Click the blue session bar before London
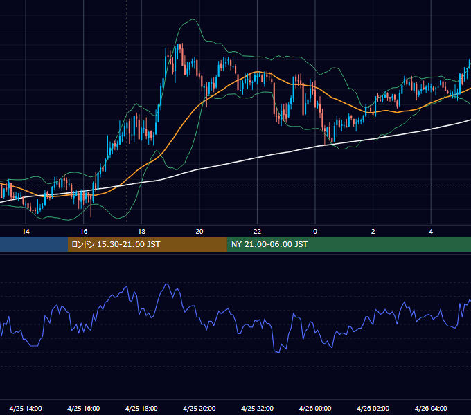Viewport: 471px width, 415px height. click(x=34, y=244)
